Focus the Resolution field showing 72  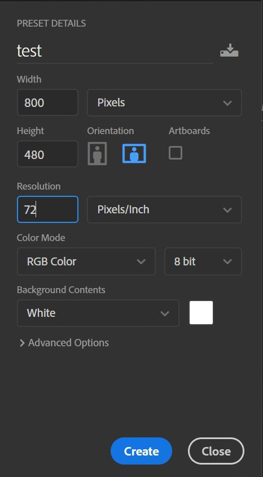(47, 209)
